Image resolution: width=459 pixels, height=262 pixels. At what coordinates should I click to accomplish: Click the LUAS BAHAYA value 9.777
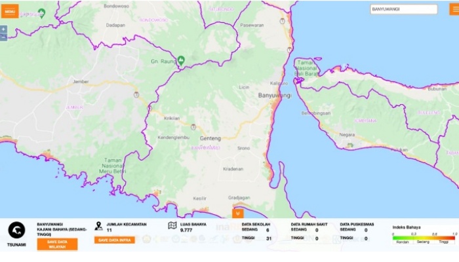pyautogui.click(x=186, y=230)
